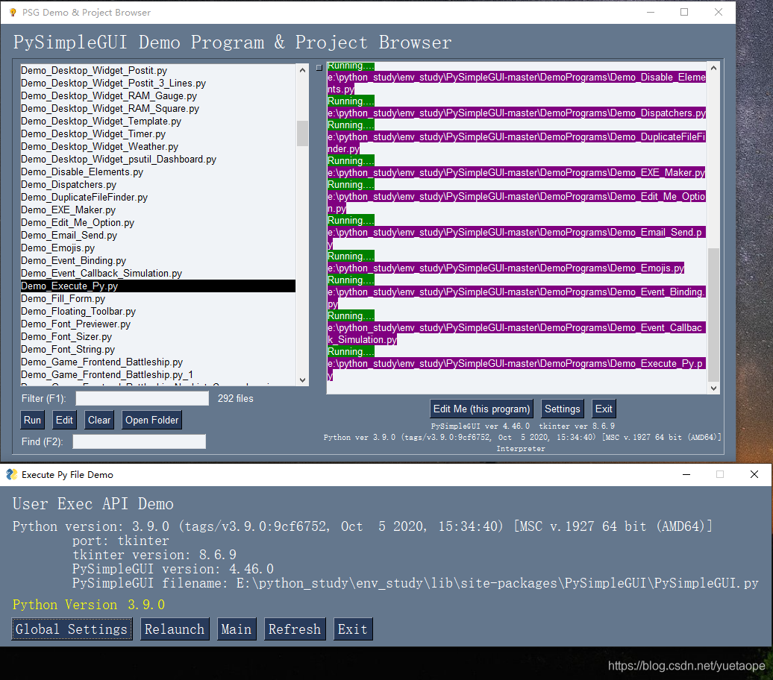Focus the Filter (F1) input field
The image size is (773, 680).
tap(142, 398)
